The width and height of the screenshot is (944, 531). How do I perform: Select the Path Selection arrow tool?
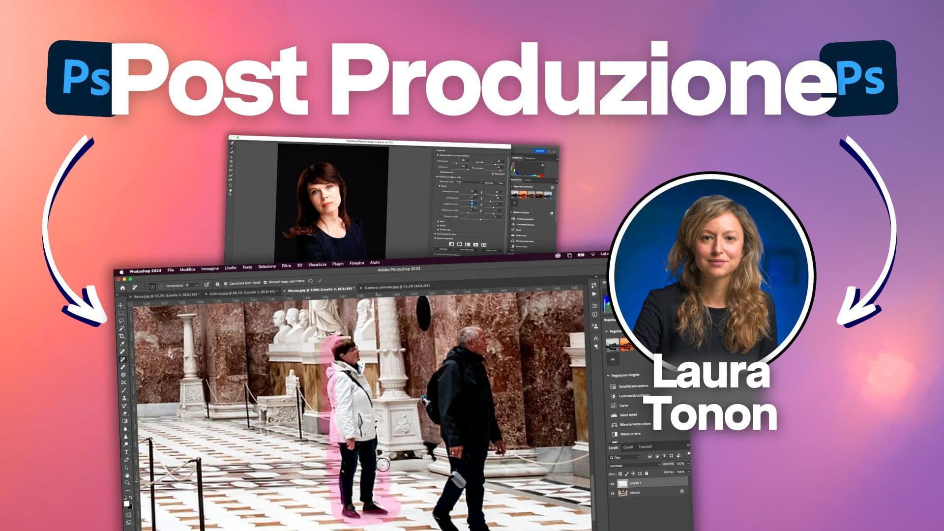click(127, 468)
